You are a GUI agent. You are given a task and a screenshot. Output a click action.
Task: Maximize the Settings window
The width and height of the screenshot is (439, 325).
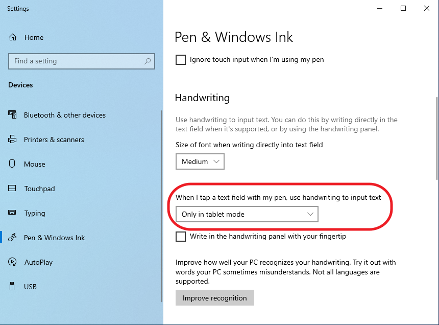pyautogui.click(x=403, y=8)
